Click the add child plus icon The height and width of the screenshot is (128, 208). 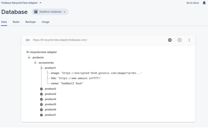coord(170,40)
